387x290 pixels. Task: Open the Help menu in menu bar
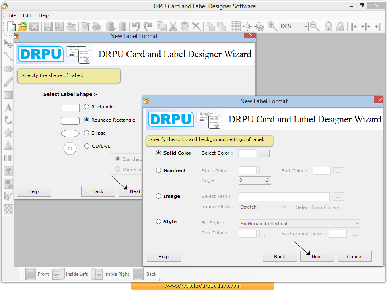(43, 15)
